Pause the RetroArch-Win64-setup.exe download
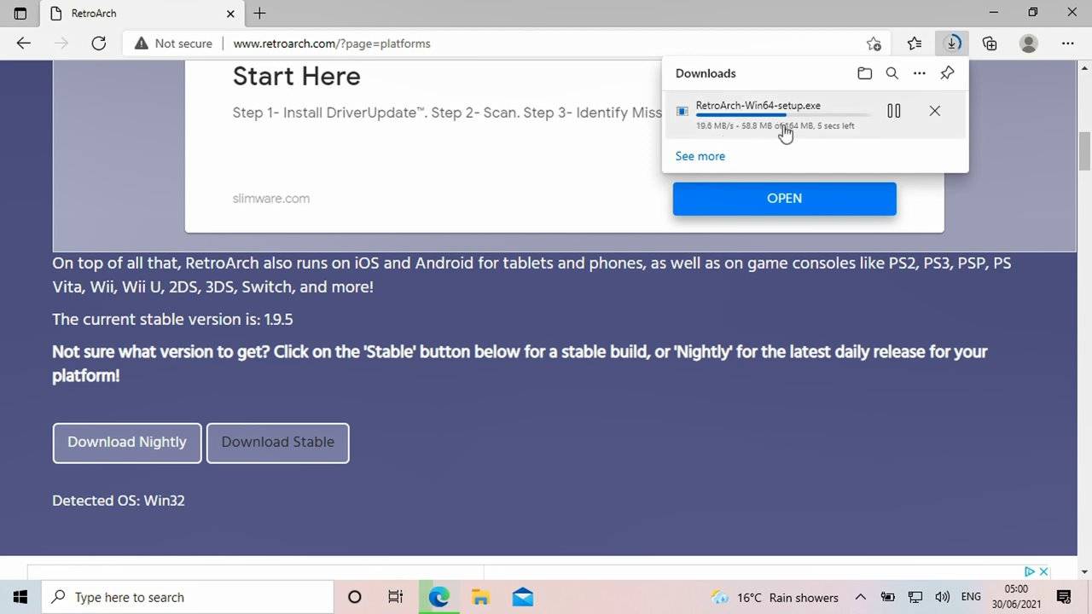 click(x=893, y=111)
